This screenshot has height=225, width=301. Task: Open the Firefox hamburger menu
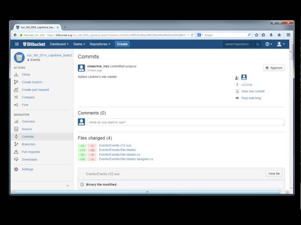(288, 35)
